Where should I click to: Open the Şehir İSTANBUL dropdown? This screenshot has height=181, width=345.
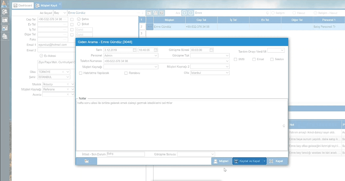point(68,77)
